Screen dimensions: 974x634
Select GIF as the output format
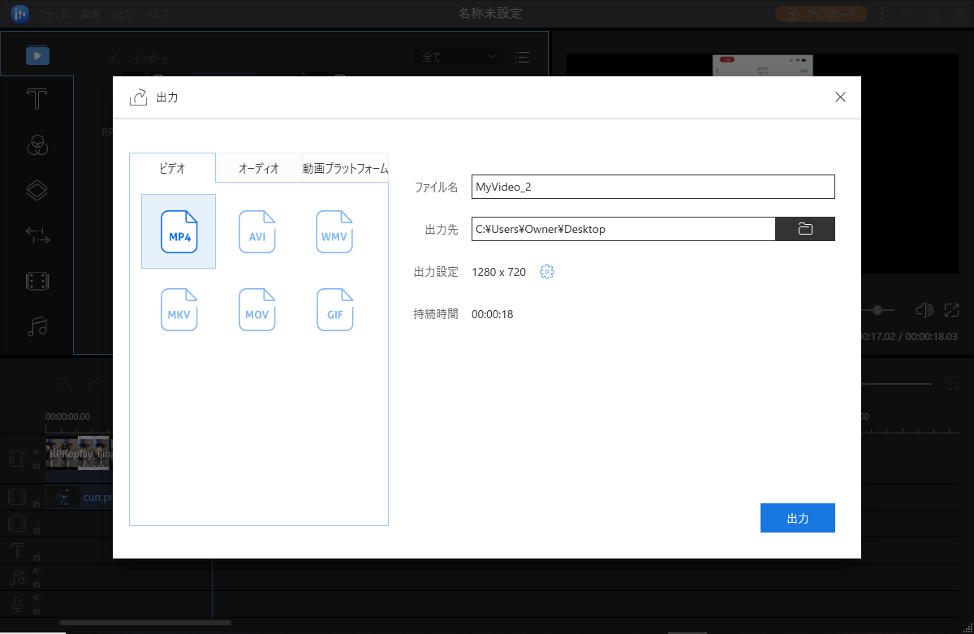click(334, 309)
